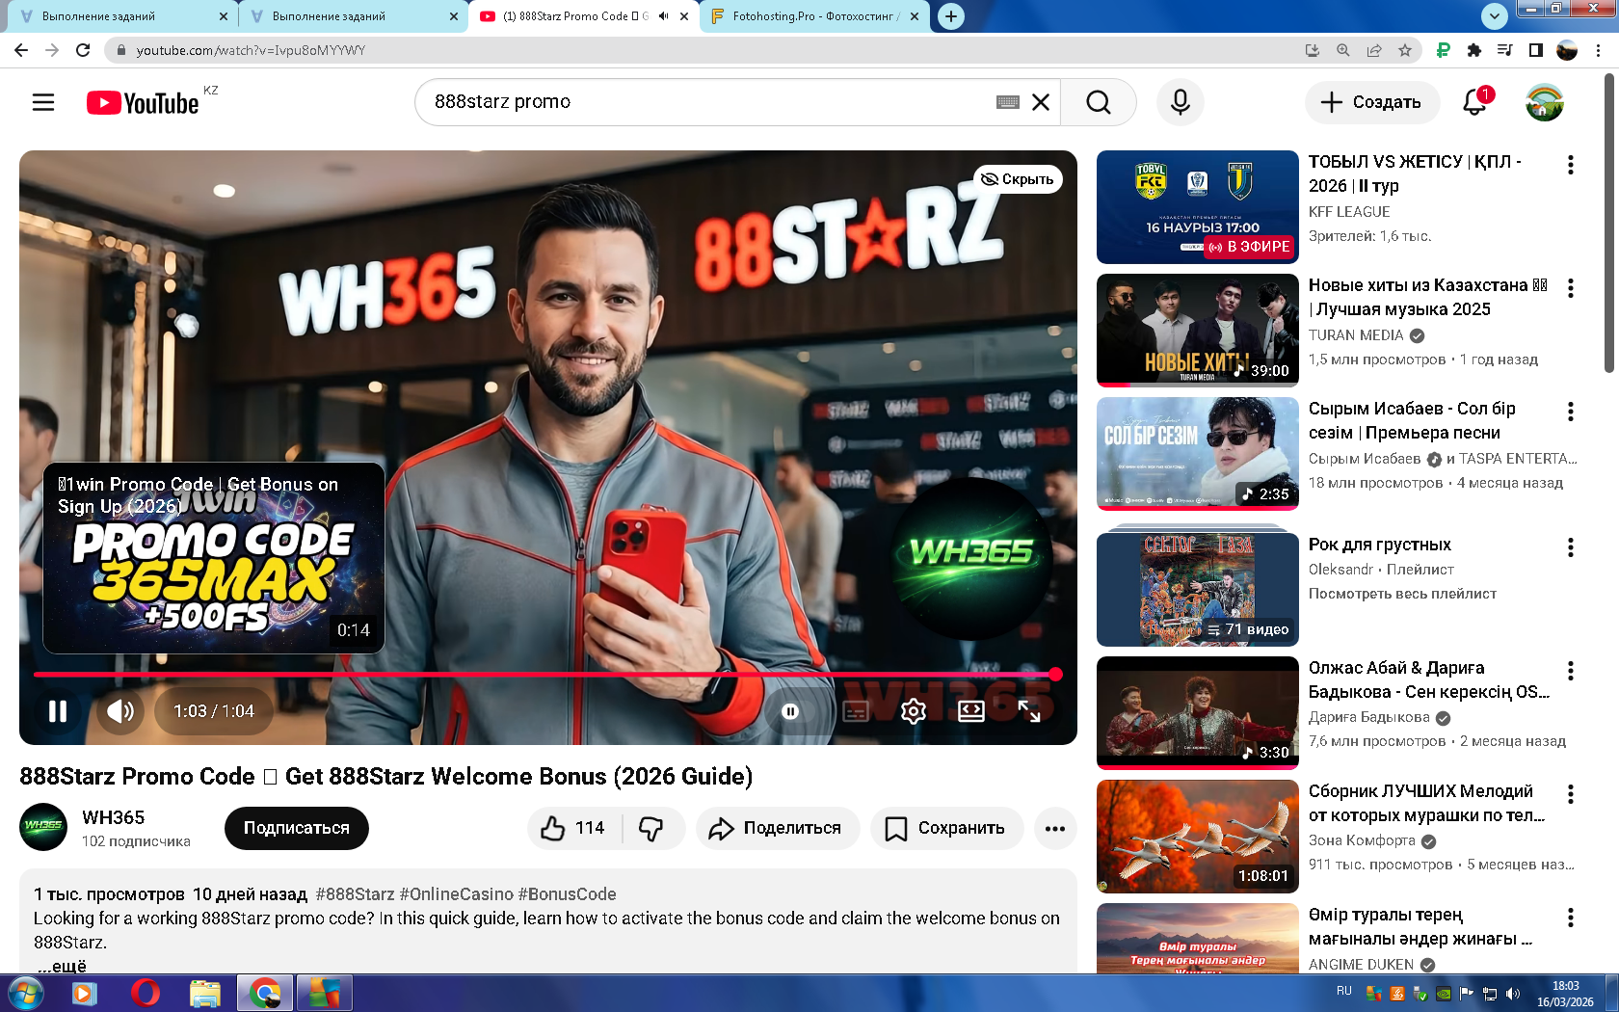Image resolution: width=1619 pixels, height=1012 pixels.
Task: Open the Windows Start menu
Action: click(26, 993)
